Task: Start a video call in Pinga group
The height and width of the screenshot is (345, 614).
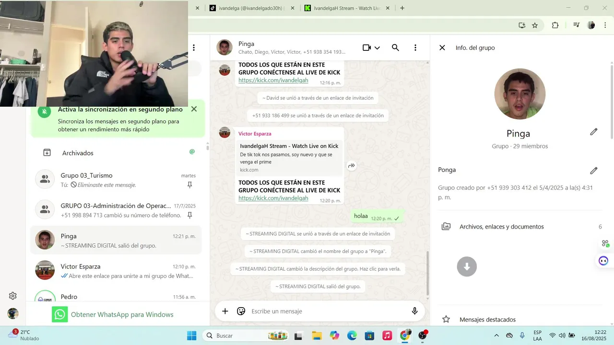Action: click(366, 47)
